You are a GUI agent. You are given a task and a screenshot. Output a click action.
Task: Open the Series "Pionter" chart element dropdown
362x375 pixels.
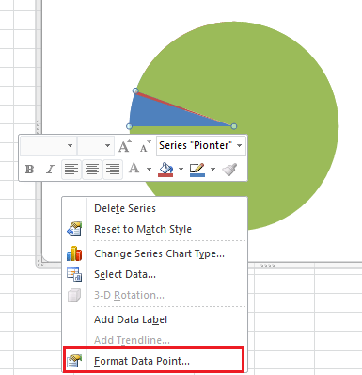(x=240, y=145)
